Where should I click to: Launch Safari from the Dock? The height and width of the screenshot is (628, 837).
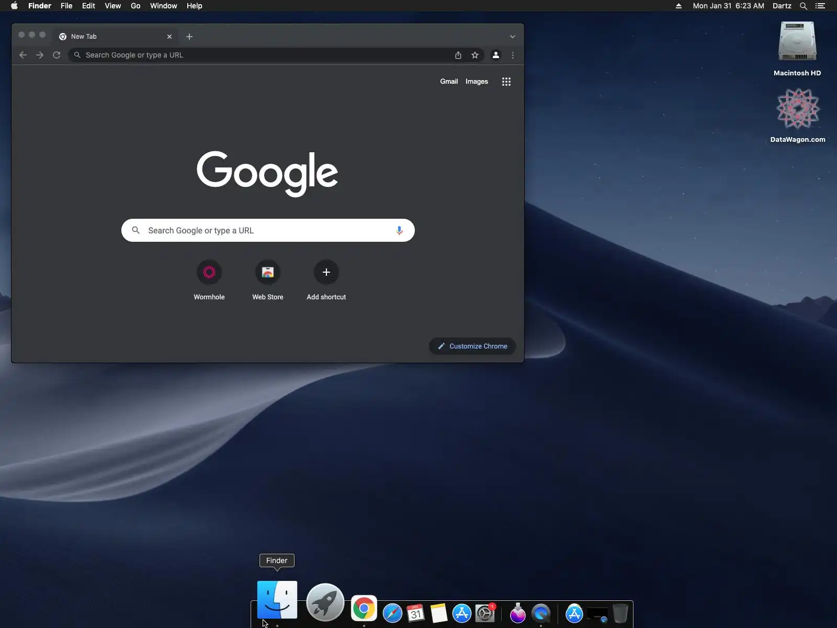pyautogui.click(x=392, y=613)
